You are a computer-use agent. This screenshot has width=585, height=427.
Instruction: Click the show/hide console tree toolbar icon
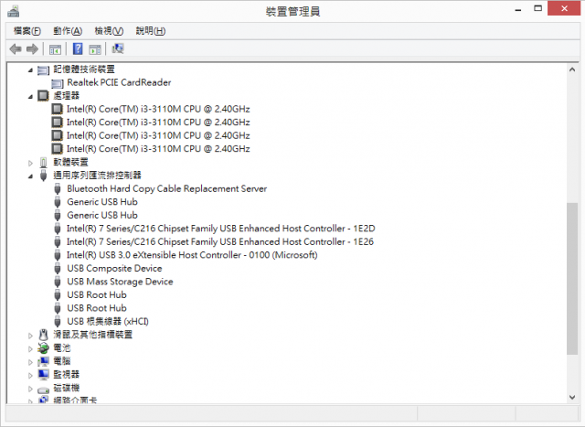click(55, 49)
